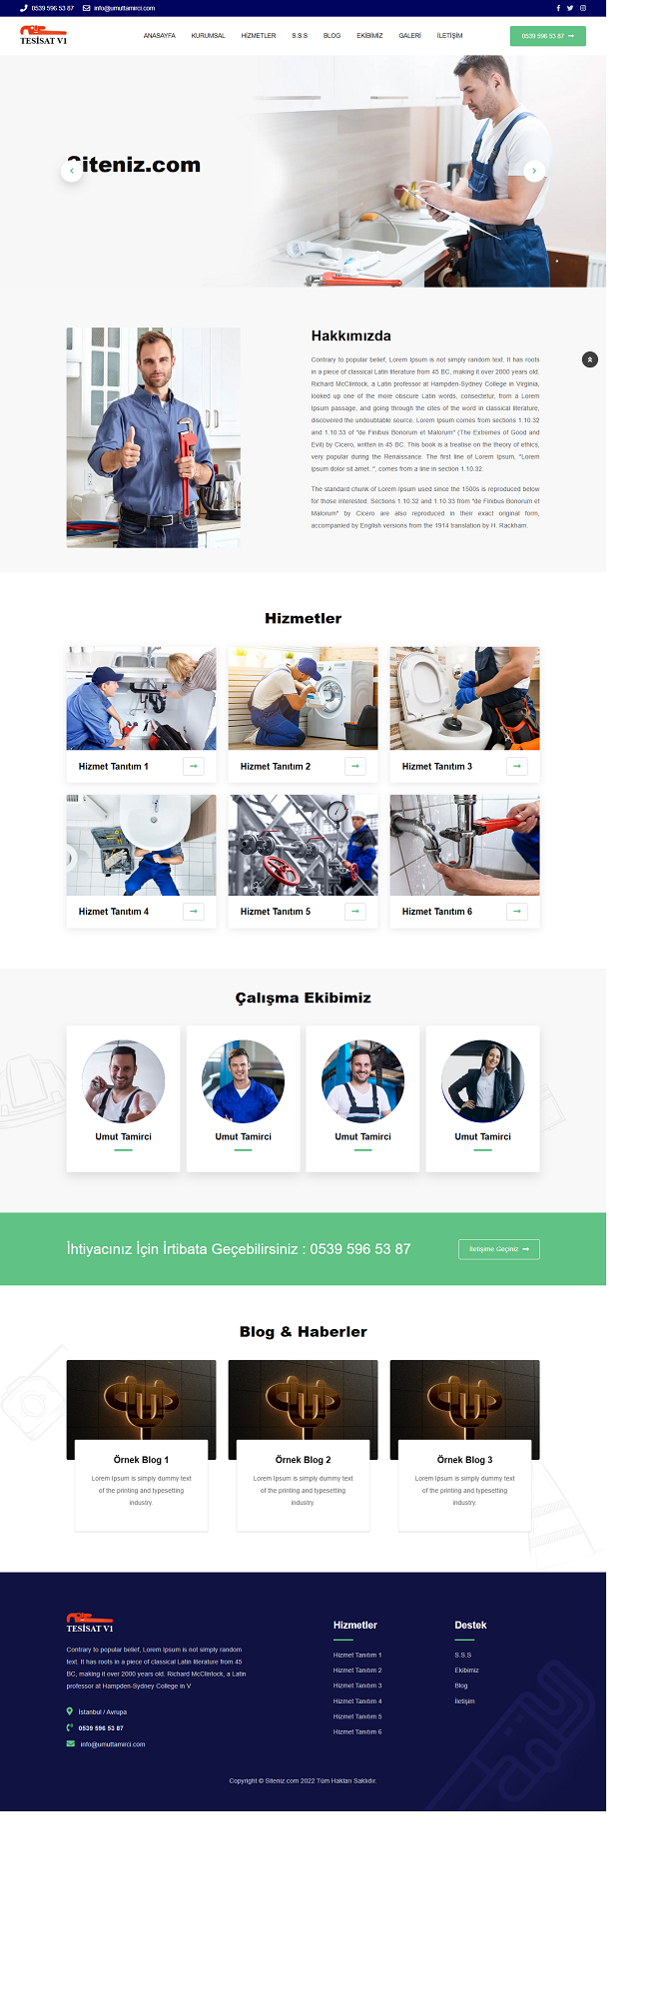666x2010 pixels.
Task: Open the Facebook icon in top bar
Action: click(558, 8)
